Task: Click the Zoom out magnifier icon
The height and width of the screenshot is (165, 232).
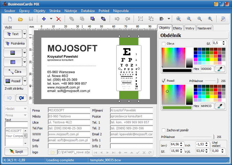Action: (x=200, y=19)
